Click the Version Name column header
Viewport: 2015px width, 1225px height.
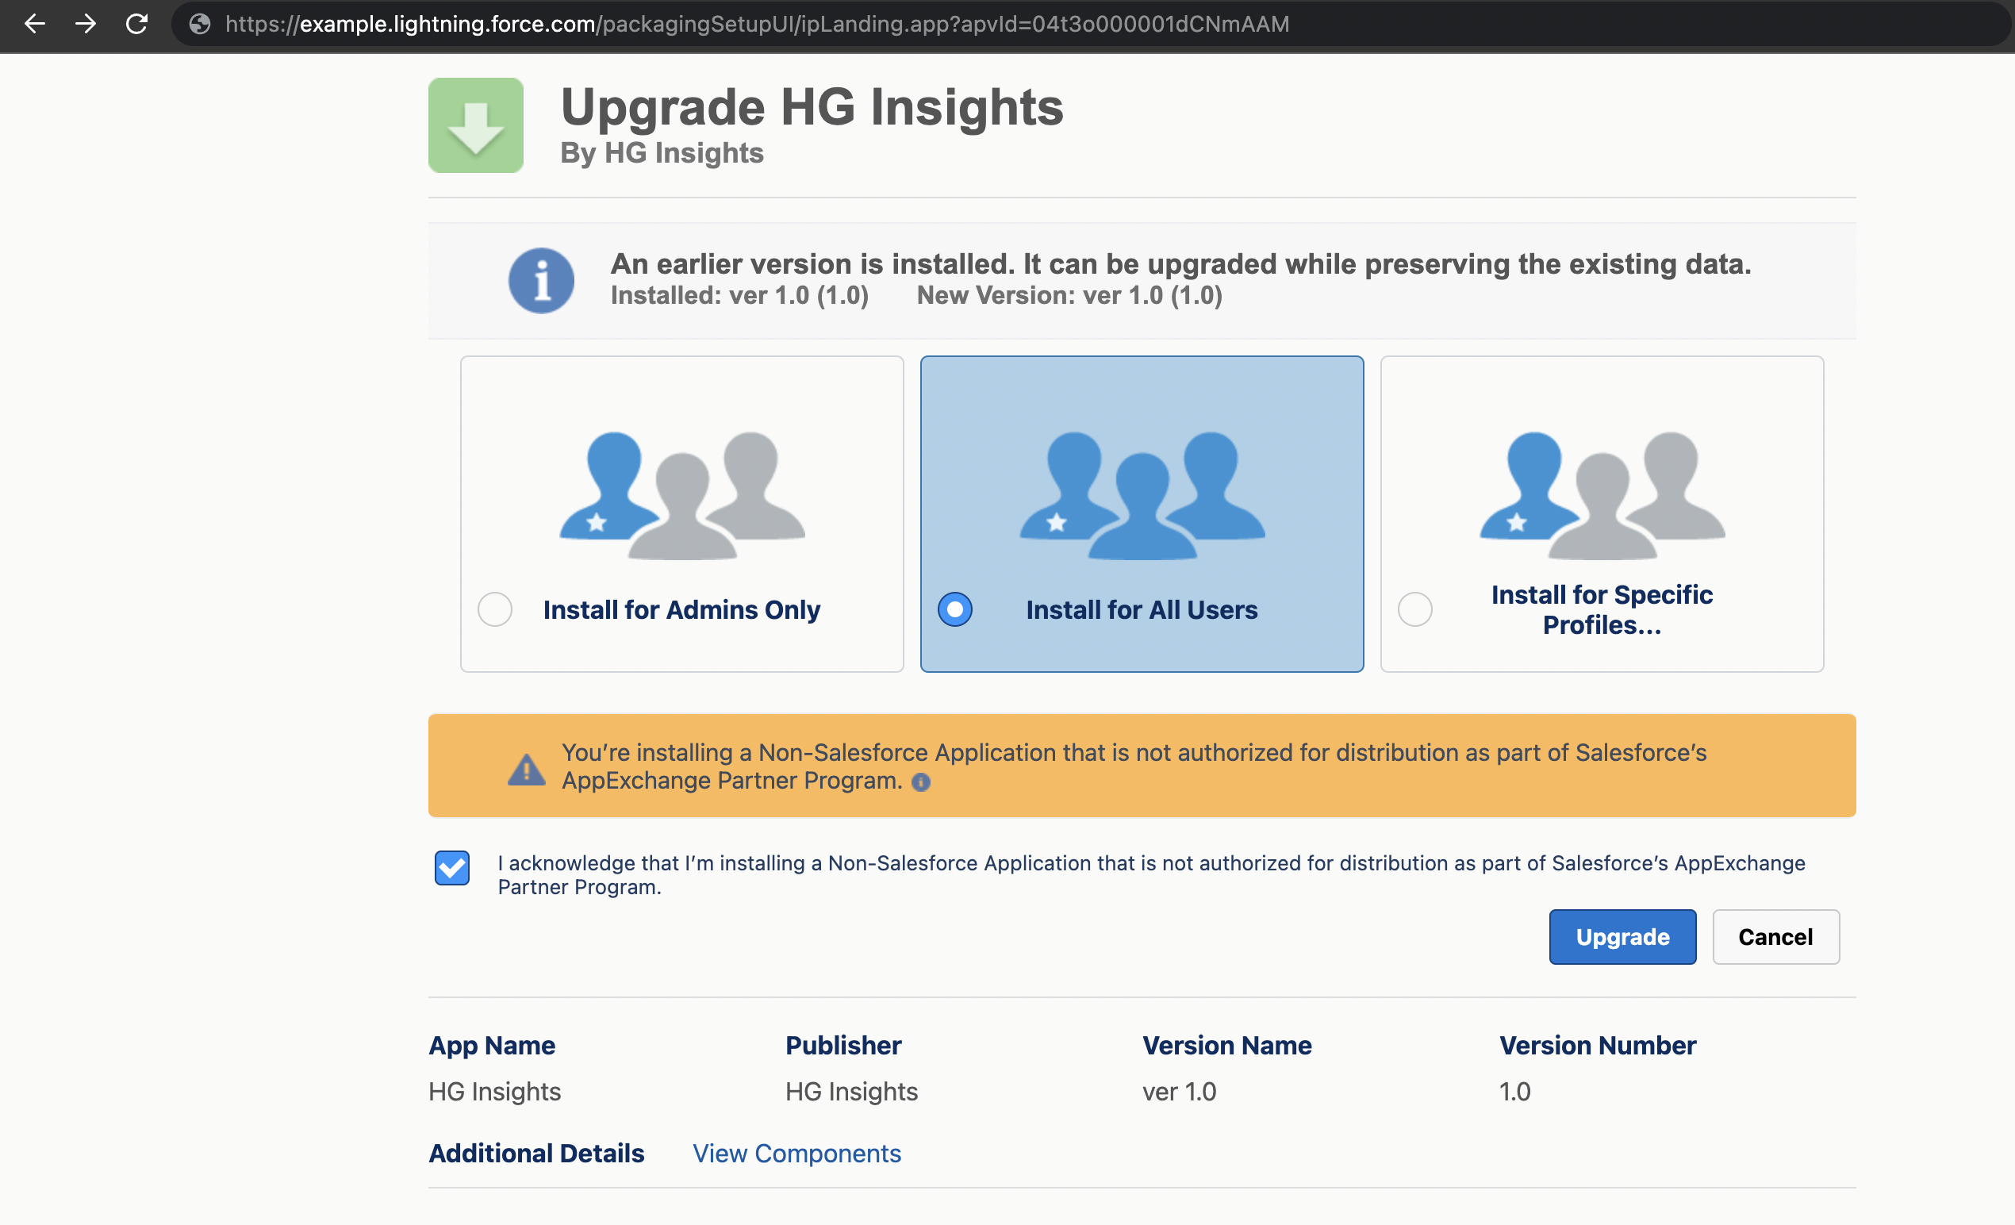(x=1226, y=1045)
